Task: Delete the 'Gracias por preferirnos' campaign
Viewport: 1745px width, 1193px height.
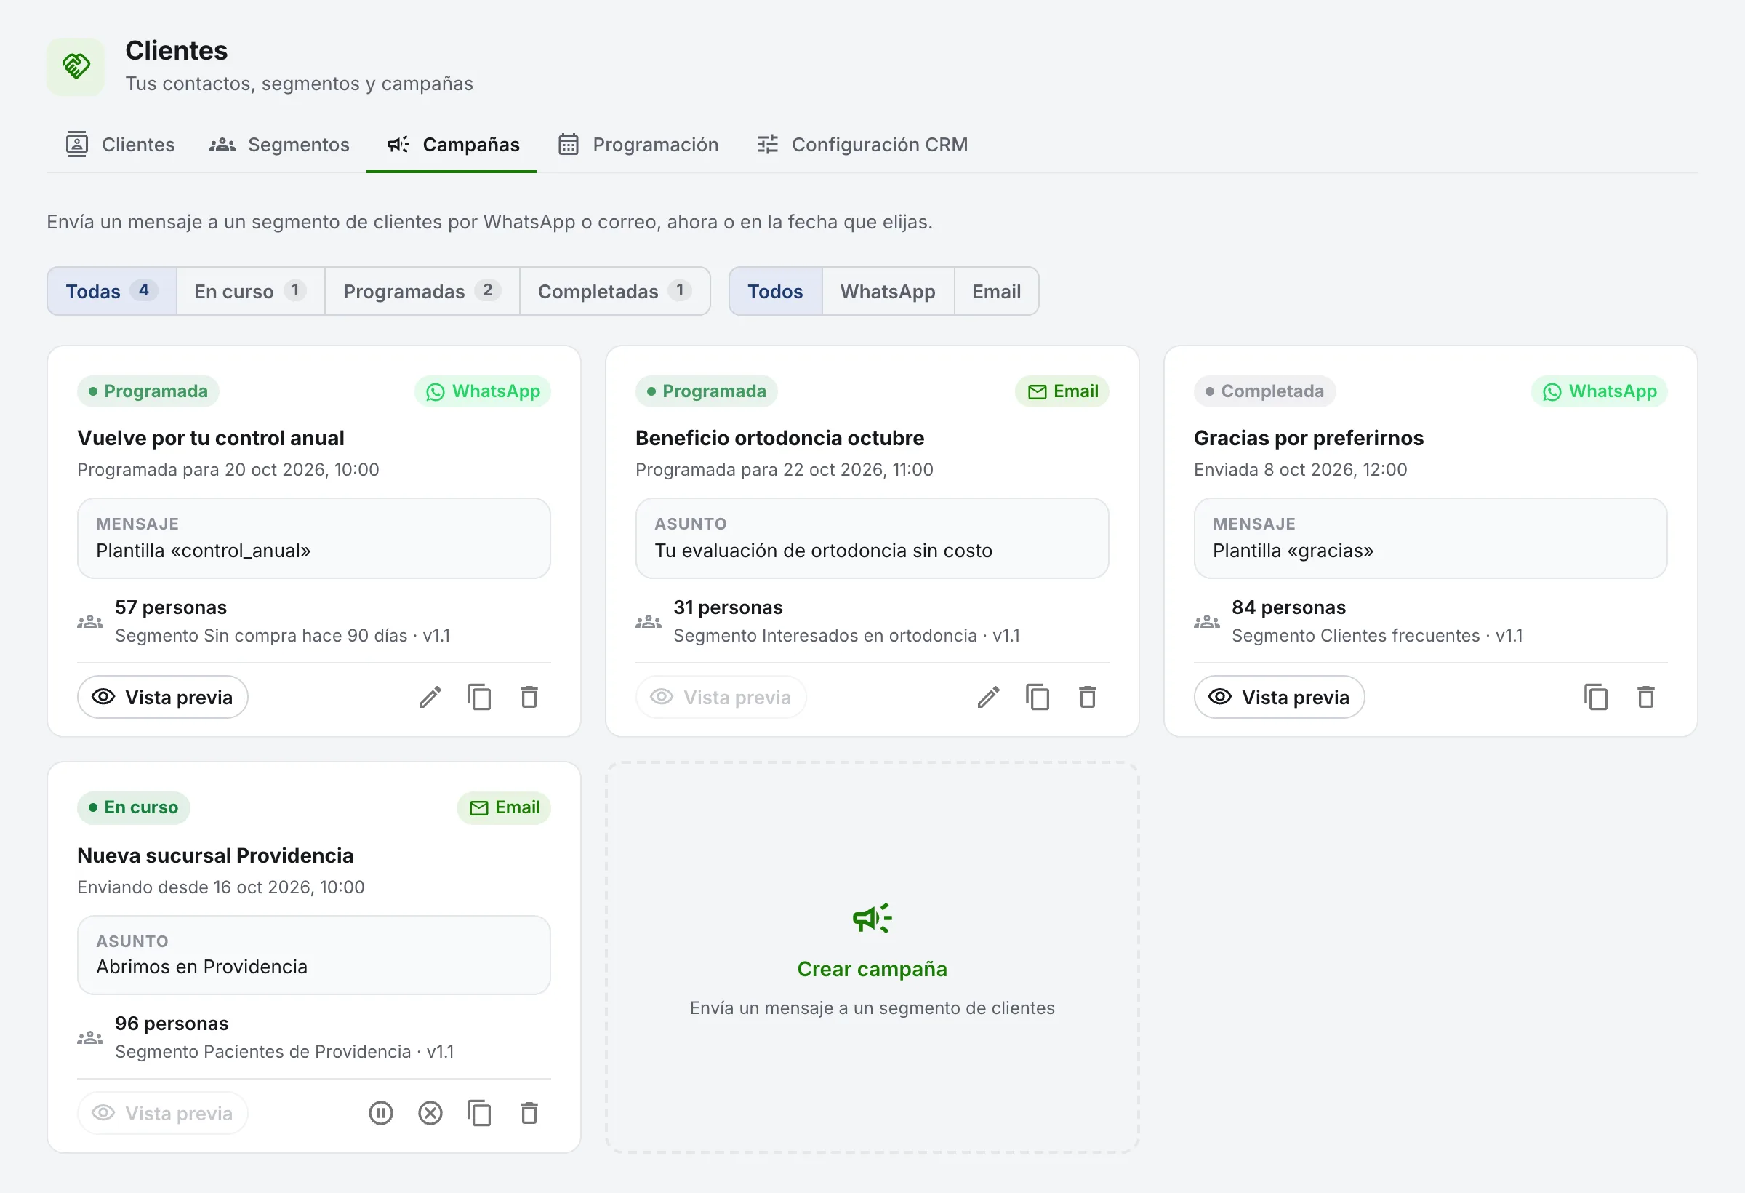Action: [1646, 697]
